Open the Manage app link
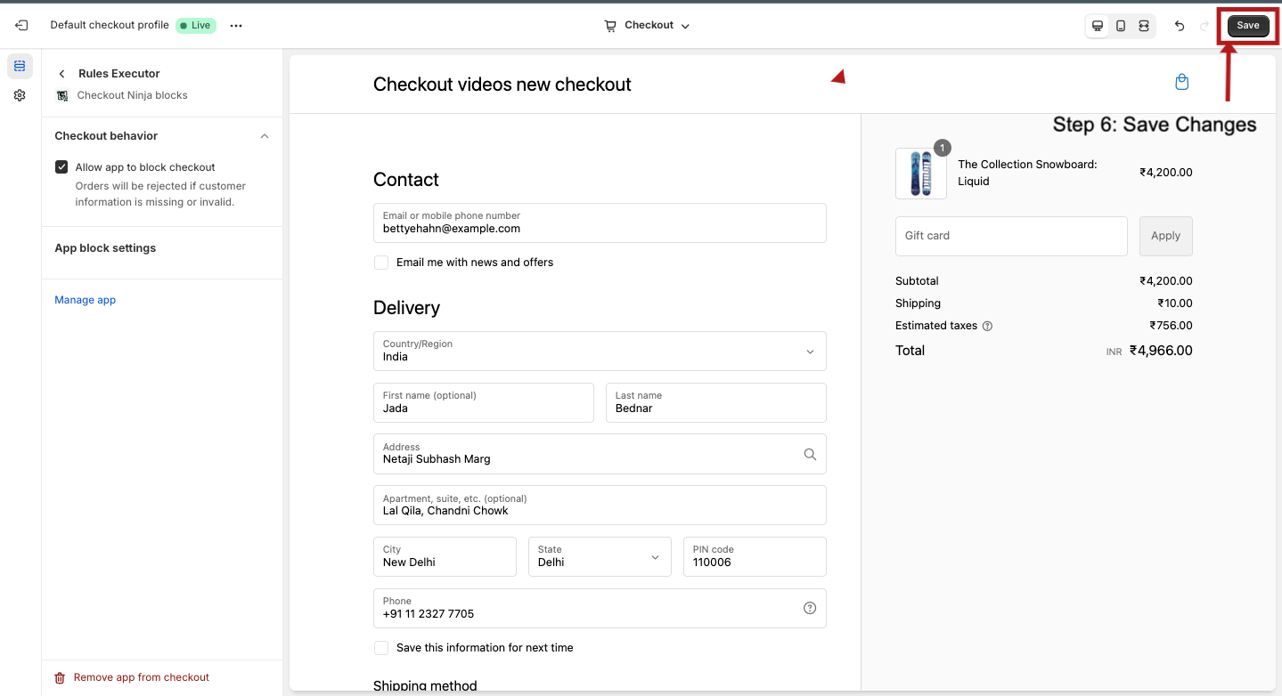The image size is (1282, 696). (x=86, y=300)
